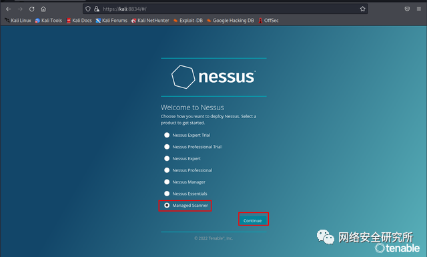Viewport: 427px width, 257px height.
Task: Reload the page with the refresh icon
Action: click(x=31, y=9)
